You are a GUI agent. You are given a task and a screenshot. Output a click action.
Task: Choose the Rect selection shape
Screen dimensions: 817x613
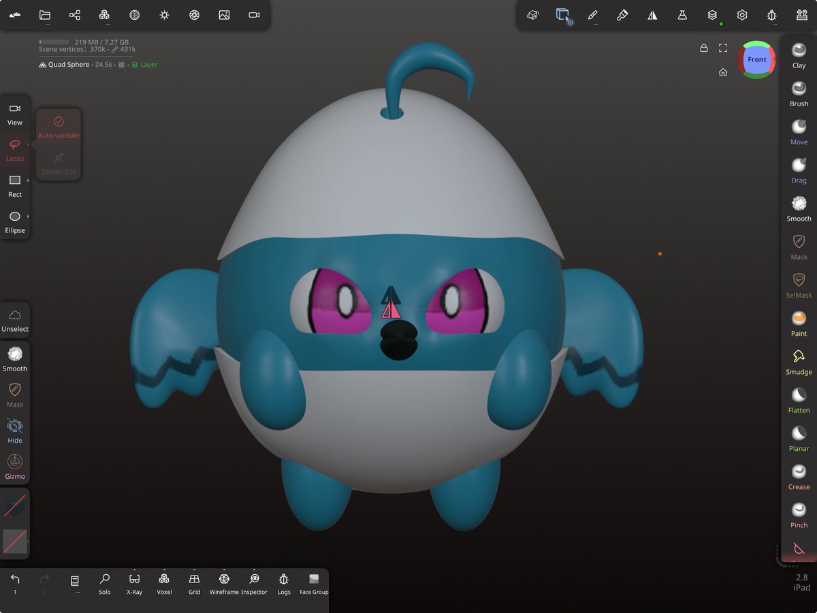(x=14, y=186)
